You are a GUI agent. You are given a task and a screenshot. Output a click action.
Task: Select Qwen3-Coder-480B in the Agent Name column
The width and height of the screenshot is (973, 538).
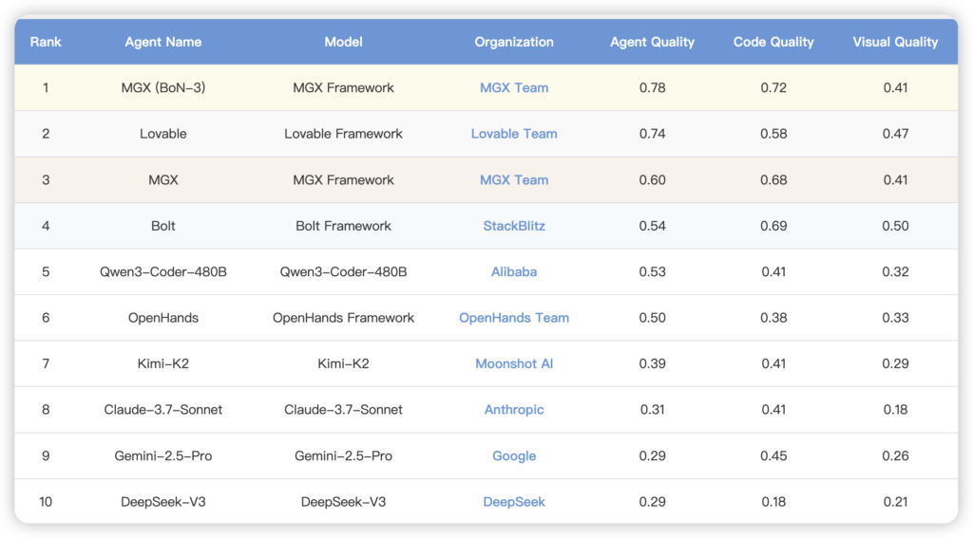[163, 271]
